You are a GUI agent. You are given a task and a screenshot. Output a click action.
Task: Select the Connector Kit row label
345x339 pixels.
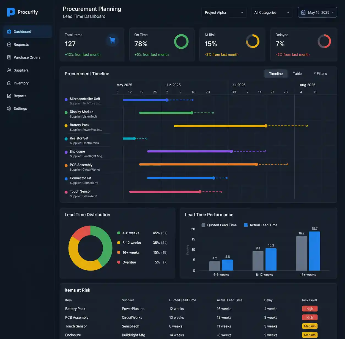tap(80, 178)
